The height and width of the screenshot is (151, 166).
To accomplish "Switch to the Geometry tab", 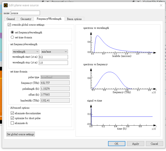I will click(x=26, y=19).
